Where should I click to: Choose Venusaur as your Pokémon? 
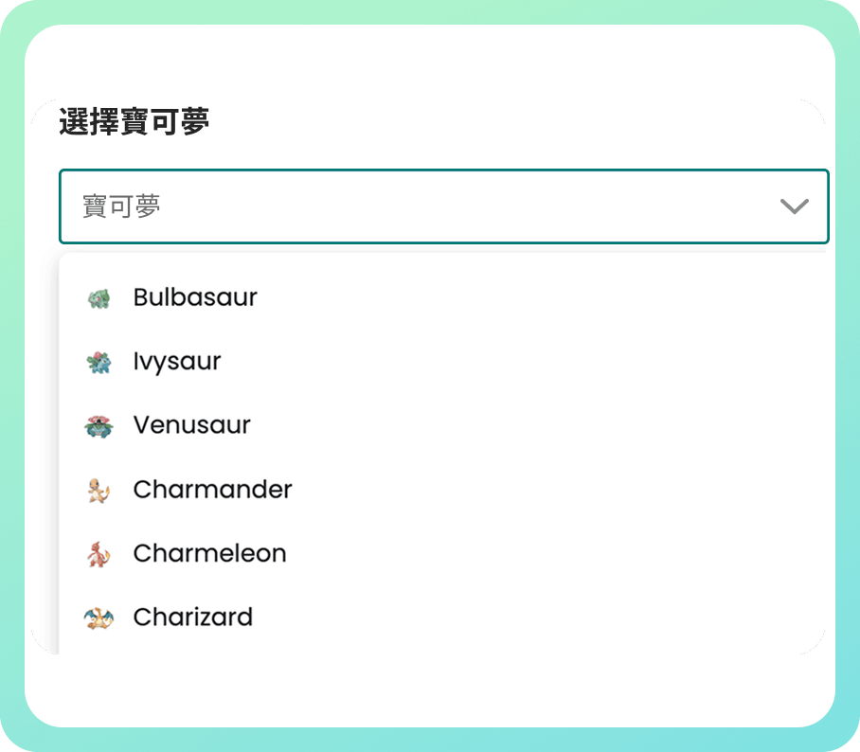(x=191, y=424)
